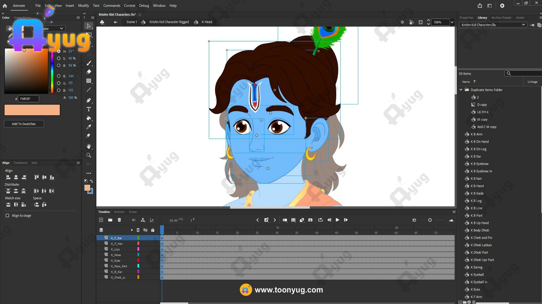Click the New Layer icon in timeline
The width and height of the screenshot is (542, 304).
[x=101, y=220]
